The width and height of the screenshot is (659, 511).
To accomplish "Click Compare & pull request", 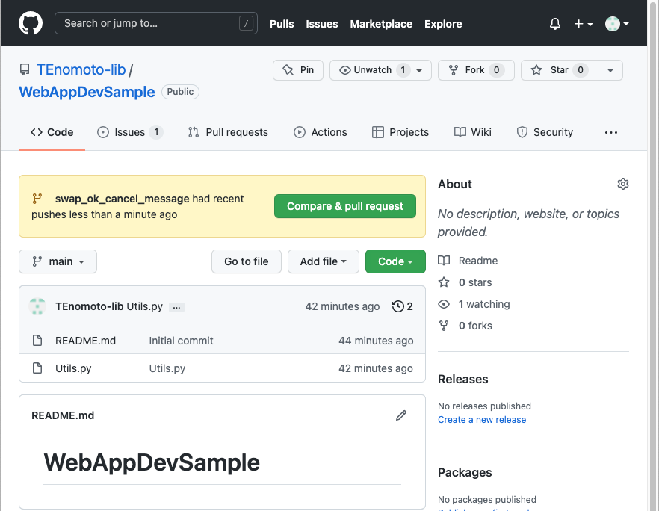I will click(345, 206).
